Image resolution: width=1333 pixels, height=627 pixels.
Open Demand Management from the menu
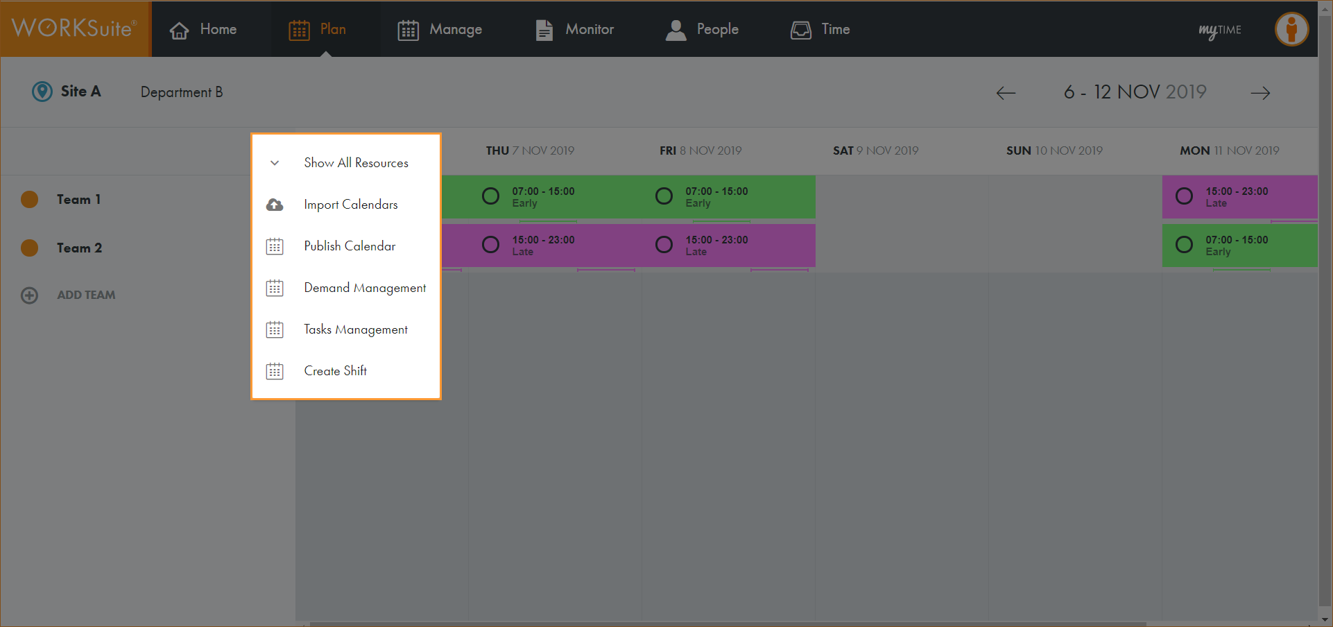tap(365, 288)
